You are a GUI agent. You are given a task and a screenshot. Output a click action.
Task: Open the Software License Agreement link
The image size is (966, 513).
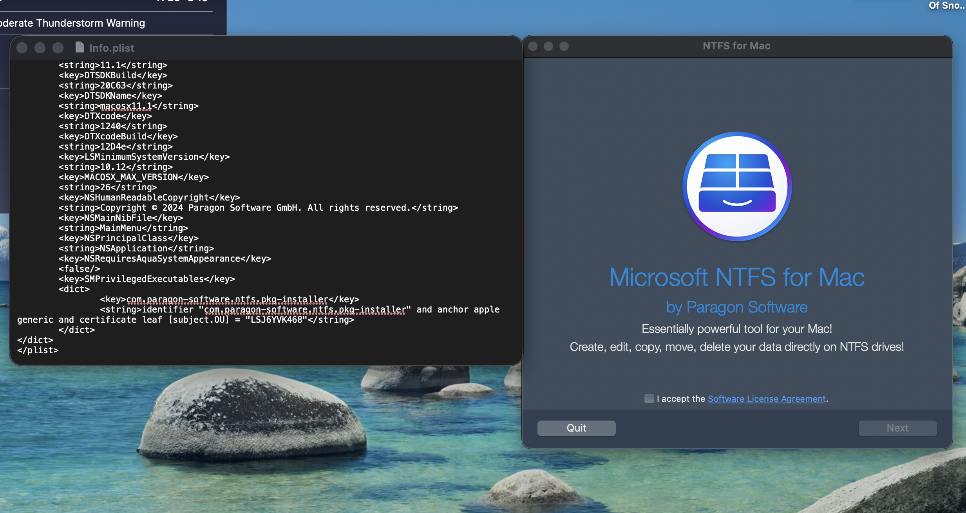767,399
